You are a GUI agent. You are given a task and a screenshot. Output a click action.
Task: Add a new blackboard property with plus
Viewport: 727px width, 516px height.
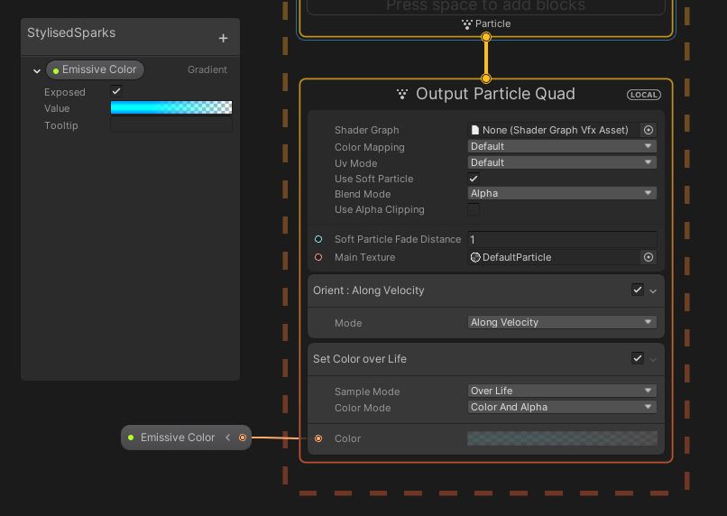pyautogui.click(x=223, y=38)
